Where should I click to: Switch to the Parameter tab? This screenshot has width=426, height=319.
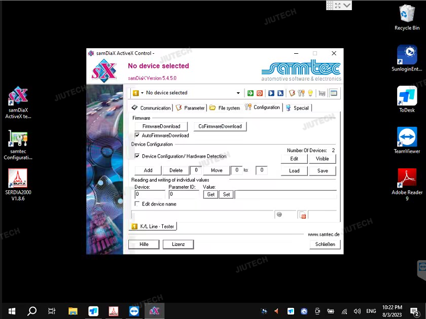click(x=190, y=108)
